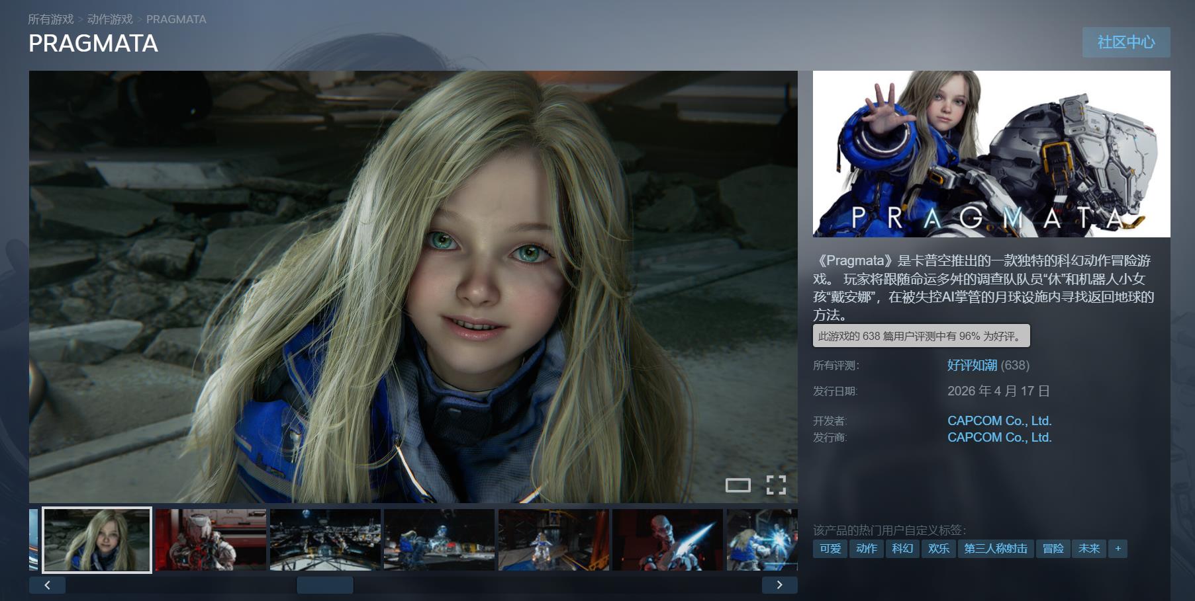The image size is (1195, 601).
Task: Select the 第三人称射击 tag
Action: point(995,548)
